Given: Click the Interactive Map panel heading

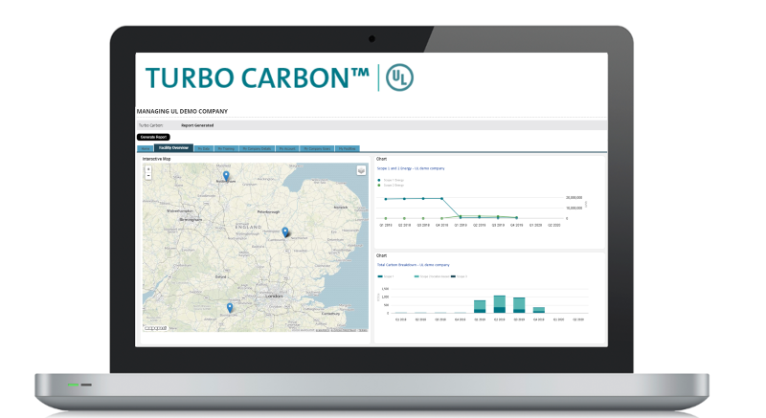Looking at the screenshot, I should point(156,159).
